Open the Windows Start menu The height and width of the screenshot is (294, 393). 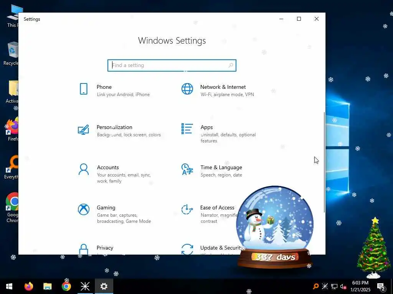9,286
